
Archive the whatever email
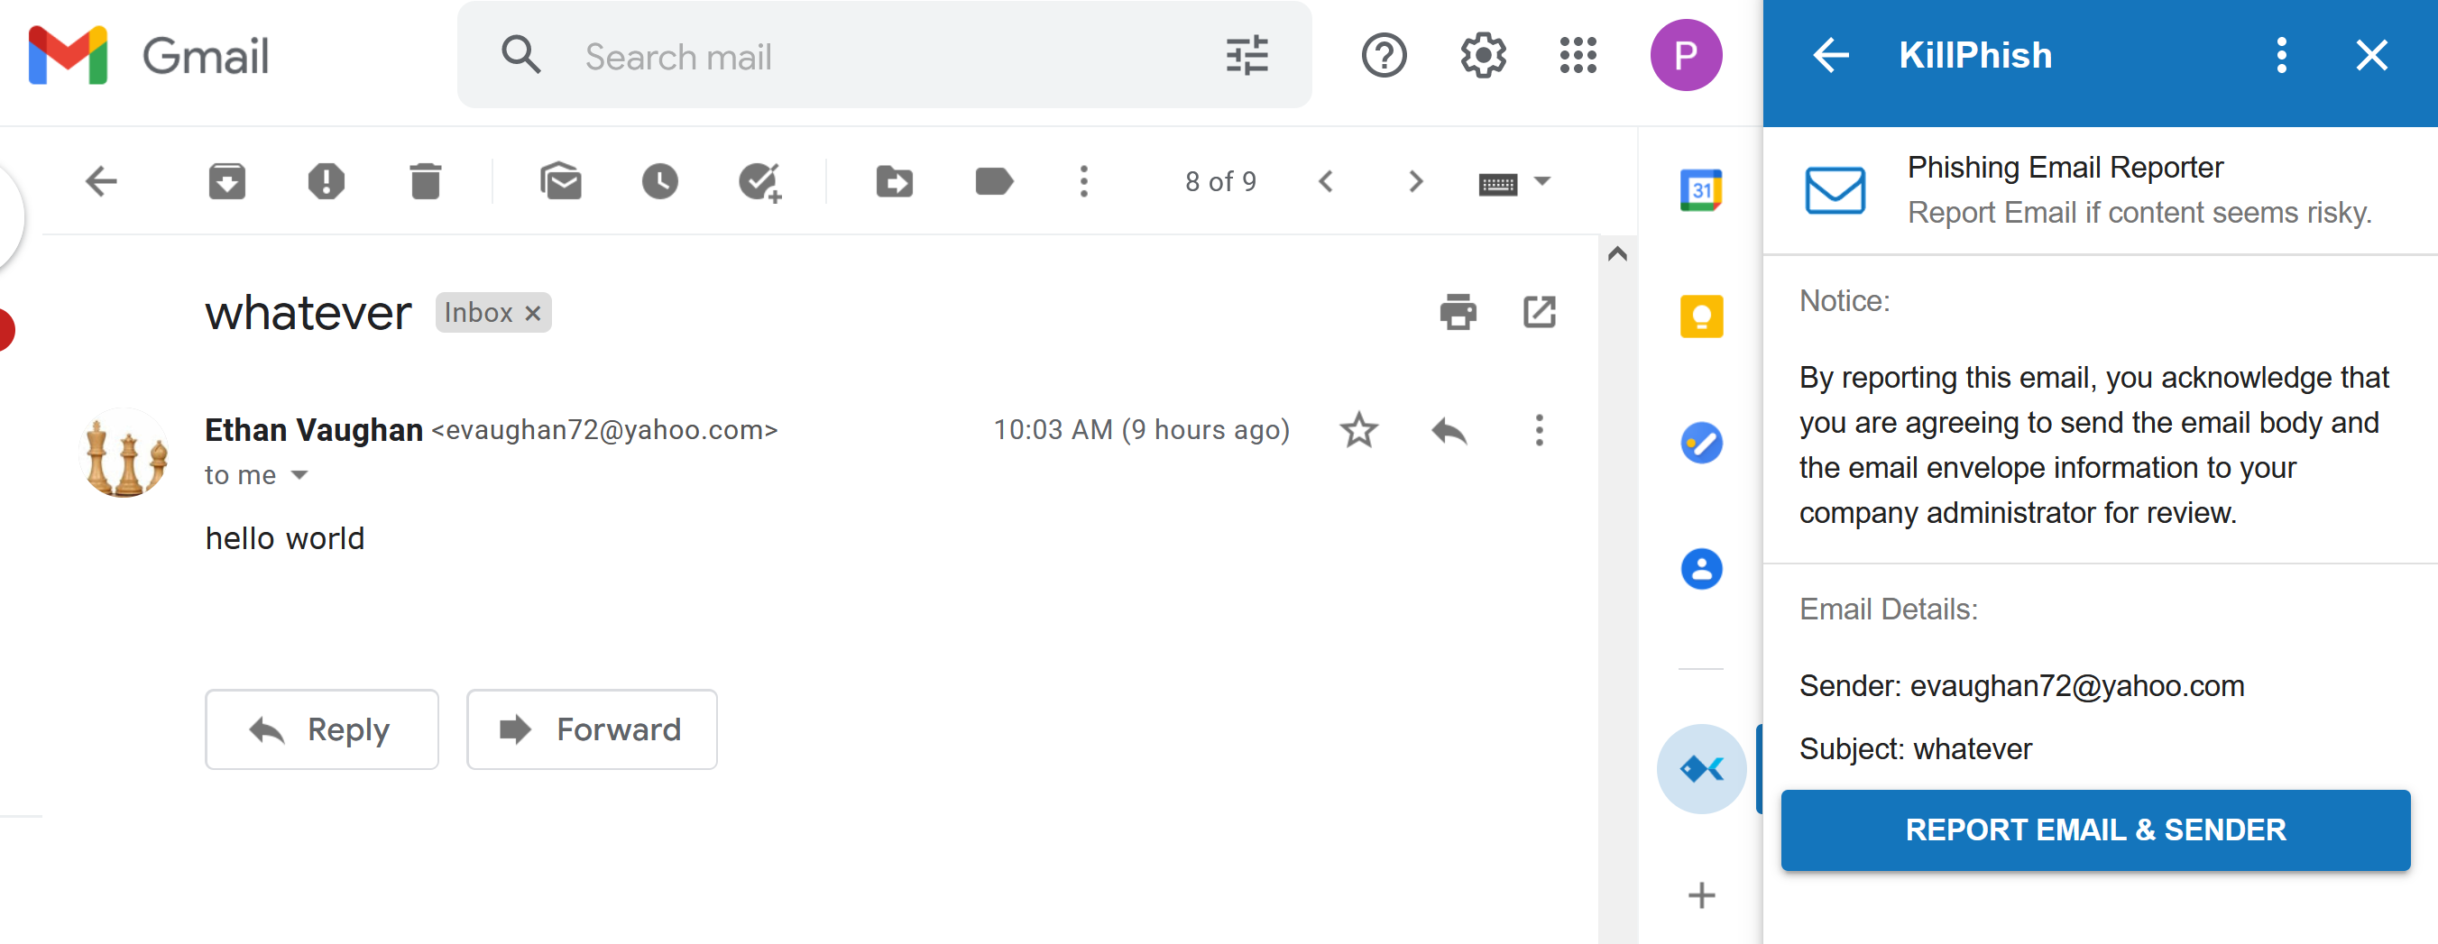[x=227, y=180]
